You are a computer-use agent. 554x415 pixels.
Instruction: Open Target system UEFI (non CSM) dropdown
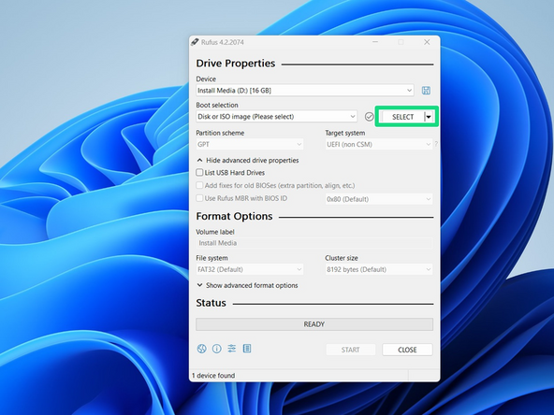click(x=379, y=144)
